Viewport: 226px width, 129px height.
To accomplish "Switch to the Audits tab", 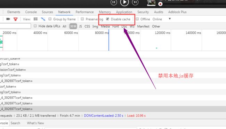I will point(159,12).
